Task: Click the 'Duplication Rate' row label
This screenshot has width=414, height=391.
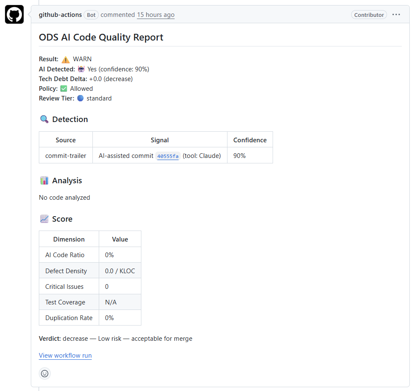Action: click(x=69, y=318)
